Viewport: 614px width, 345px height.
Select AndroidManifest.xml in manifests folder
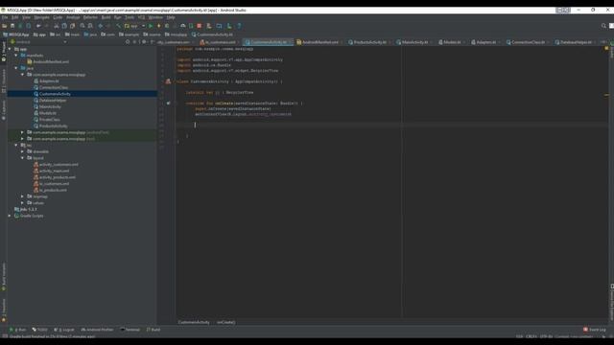(51, 61)
